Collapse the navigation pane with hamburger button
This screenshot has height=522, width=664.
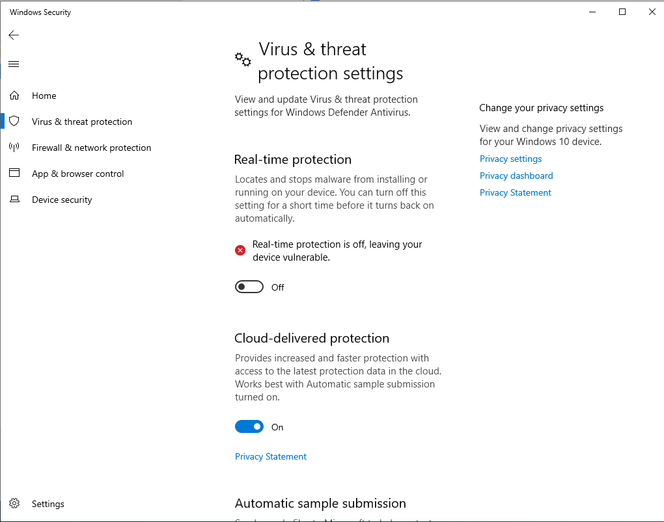click(14, 63)
